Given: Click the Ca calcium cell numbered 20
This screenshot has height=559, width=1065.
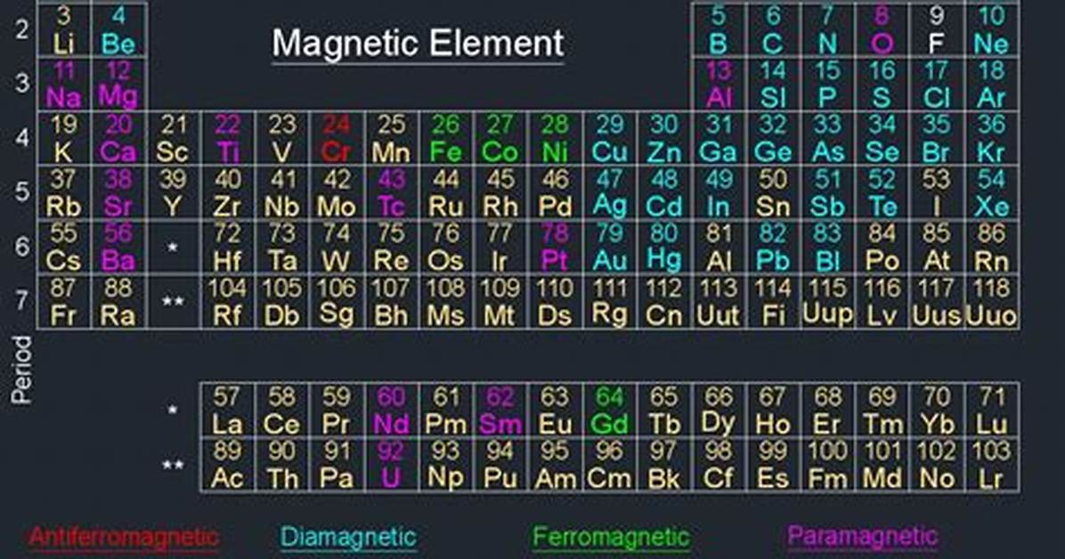Looking at the screenshot, I should (x=118, y=139).
